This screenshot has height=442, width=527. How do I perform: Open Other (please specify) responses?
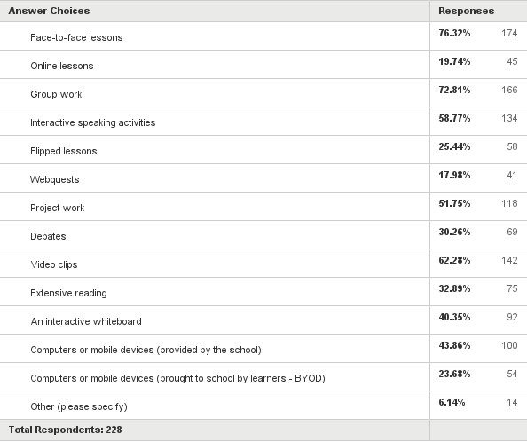(x=79, y=406)
